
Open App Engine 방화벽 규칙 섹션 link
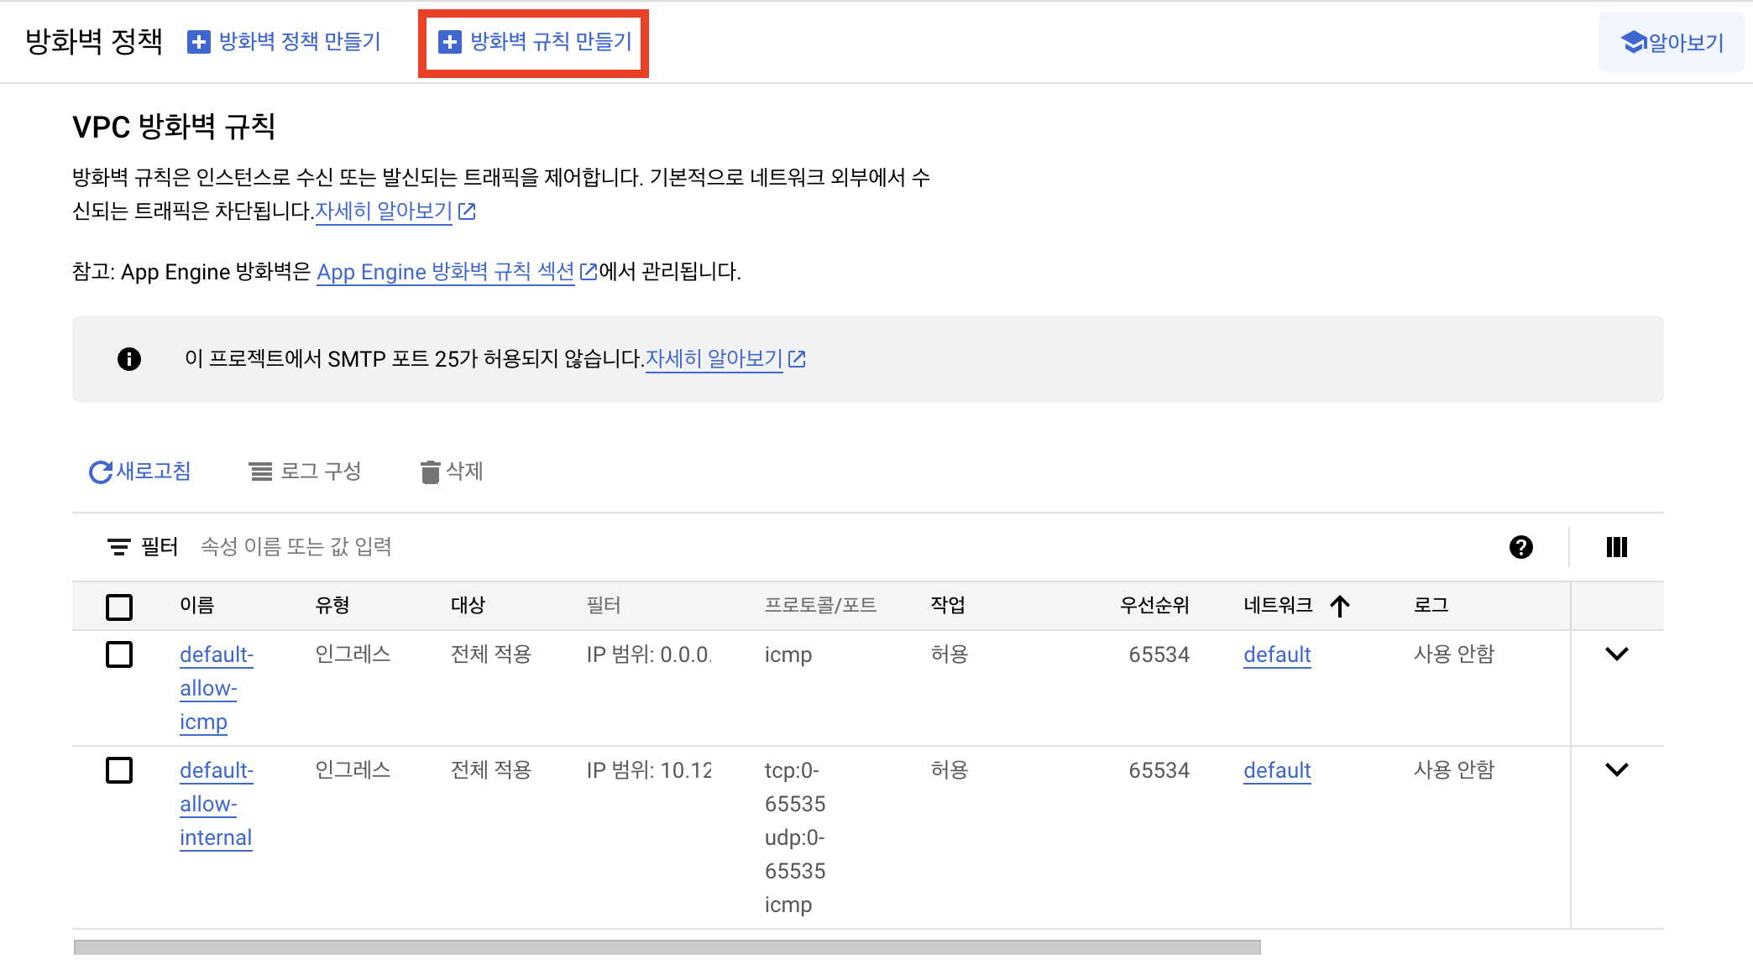(446, 272)
